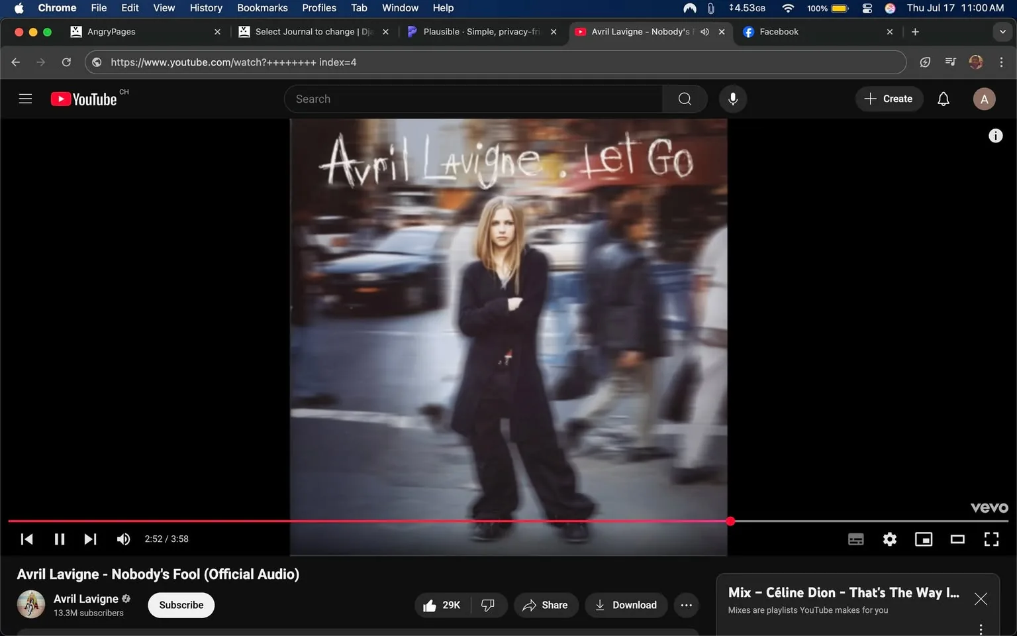Open the YouTube hamburger menu

pyautogui.click(x=25, y=98)
